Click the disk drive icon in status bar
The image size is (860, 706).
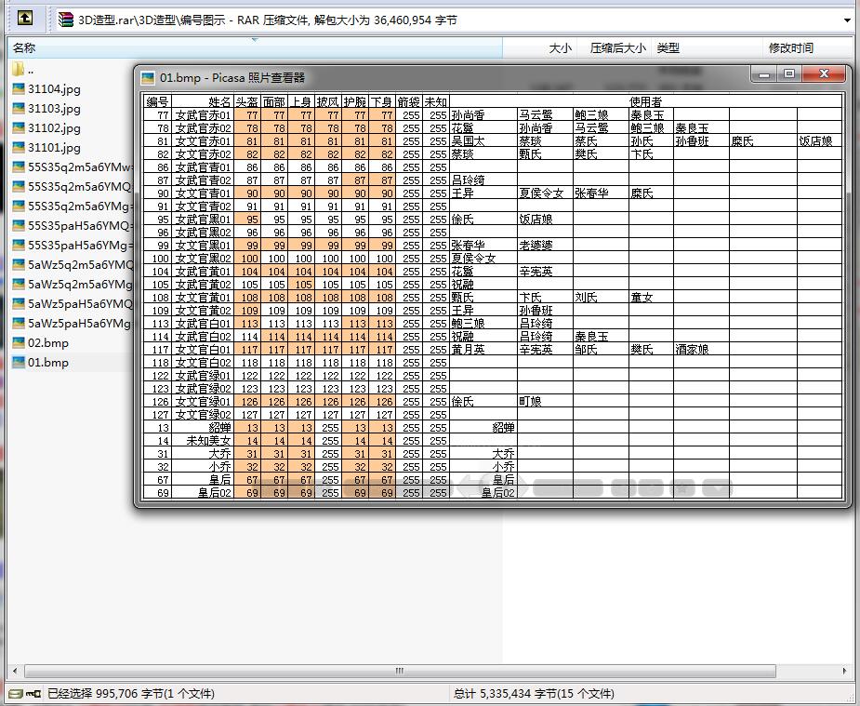click(14, 693)
